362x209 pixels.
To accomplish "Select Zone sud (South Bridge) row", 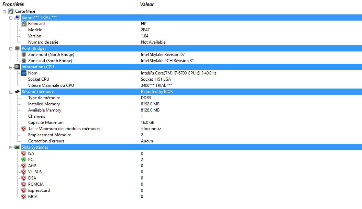I will click(x=50, y=61).
